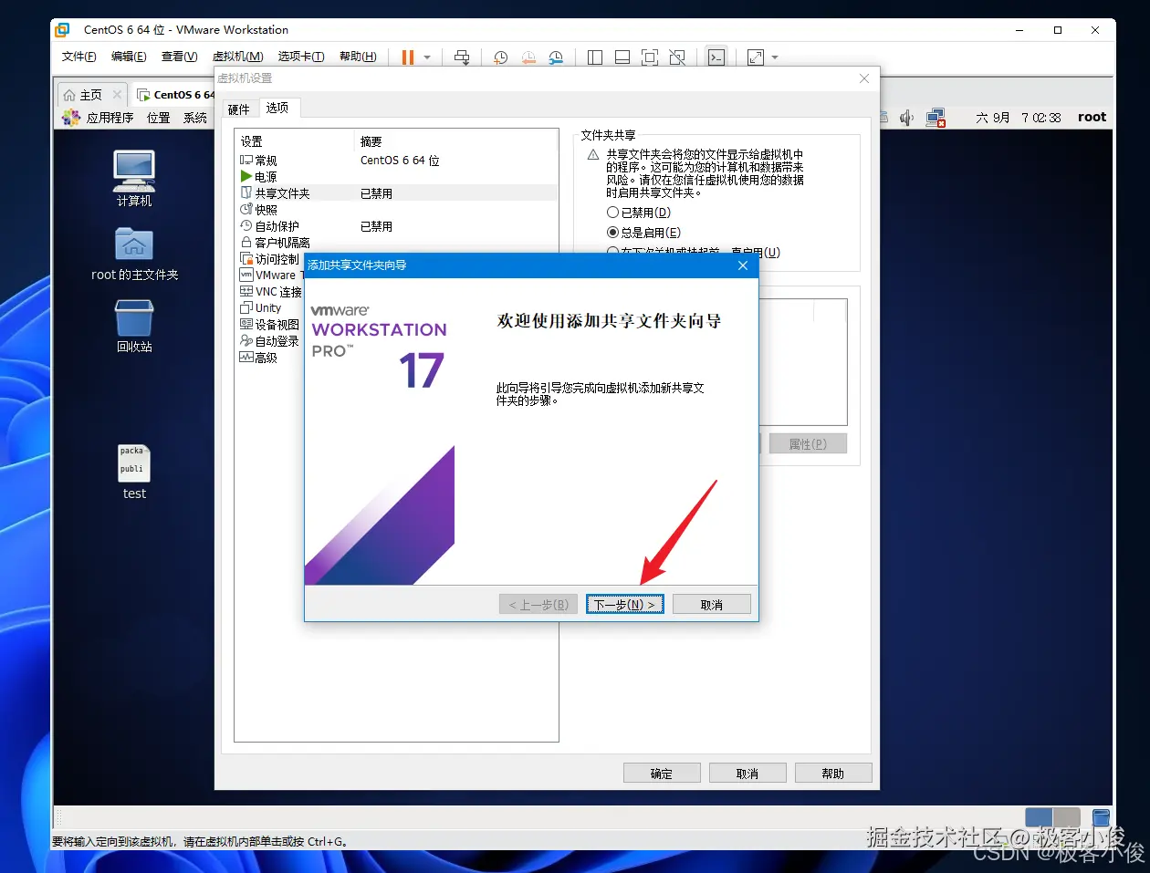Close the 虚拟机设置 dialog
1150x873 pixels.
point(864,78)
